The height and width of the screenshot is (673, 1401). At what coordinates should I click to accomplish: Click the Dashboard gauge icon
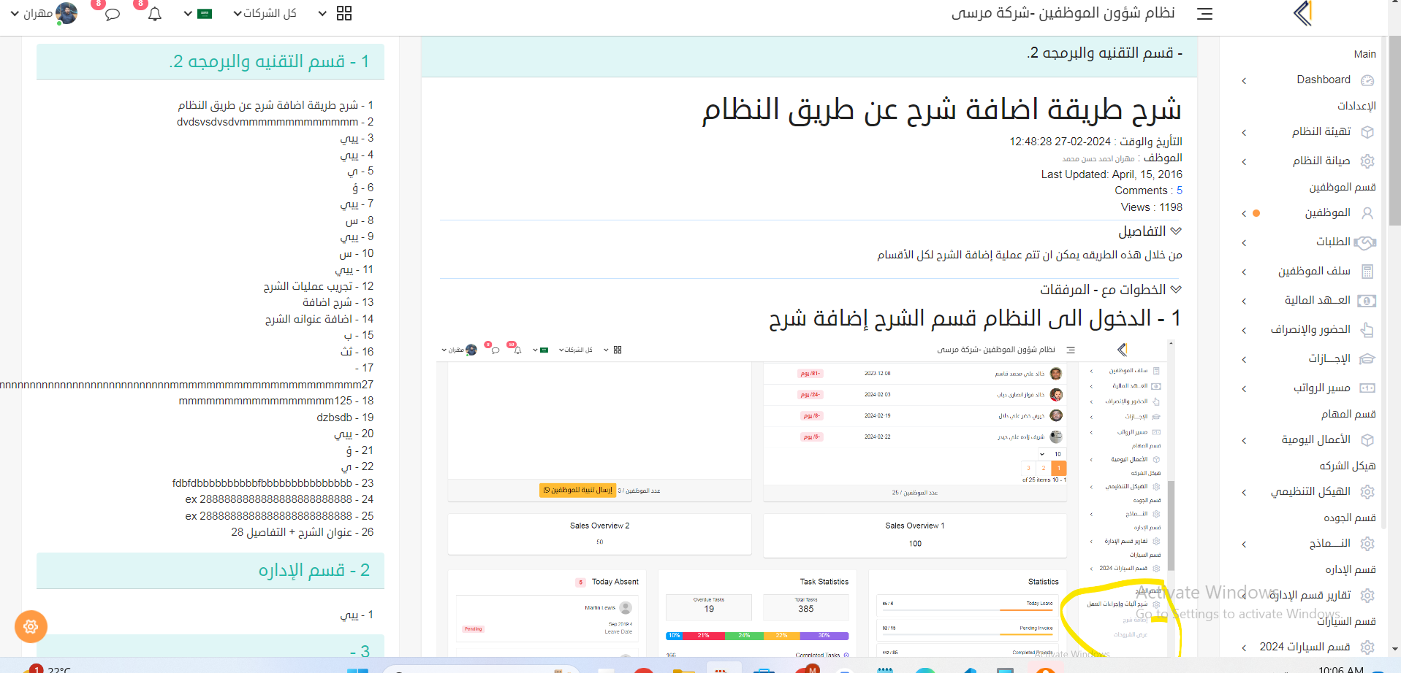click(x=1367, y=80)
